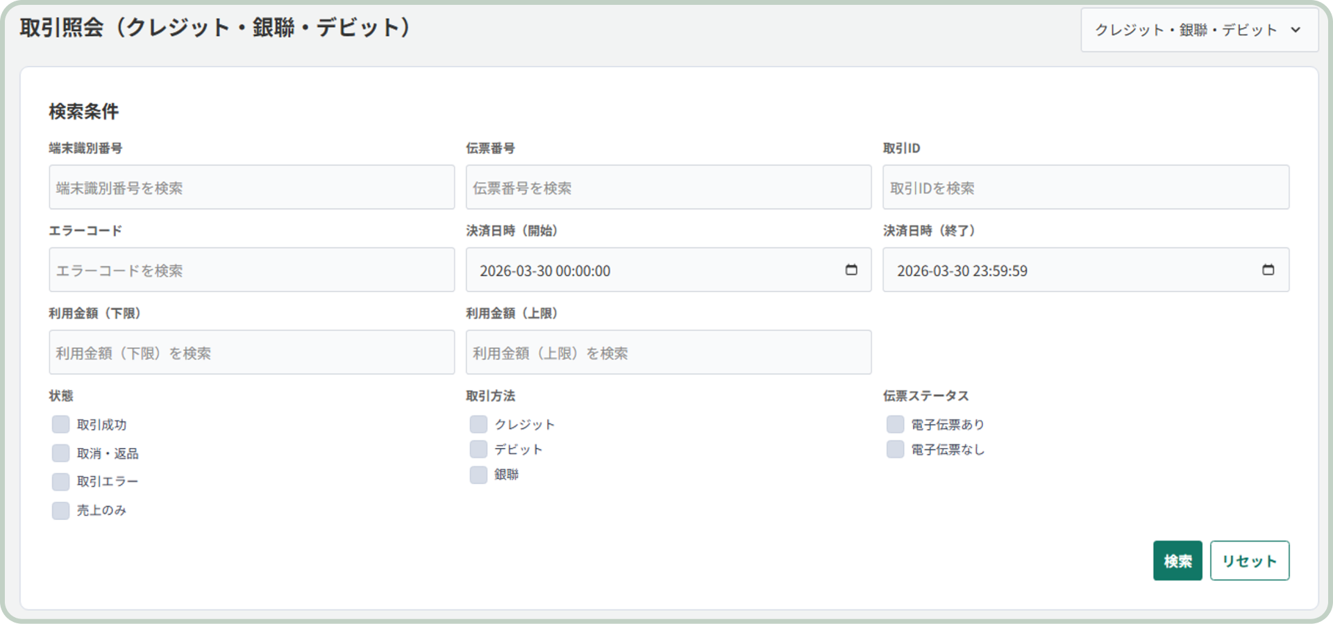Enable the 電子伝票あり filter
The width and height of the screenshot is (1333, 624).
(x=895, y=424)
